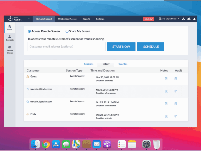Image resolution: width=201 pixels, height=151 pixels.
Task: Expand the dropdown arrow next to Assist
Action: tap(29, 19)
